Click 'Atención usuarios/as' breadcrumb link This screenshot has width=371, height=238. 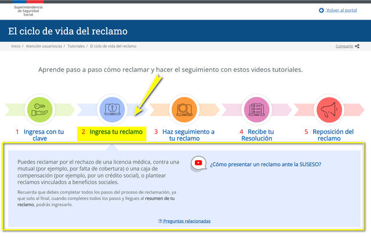(44, 46)
